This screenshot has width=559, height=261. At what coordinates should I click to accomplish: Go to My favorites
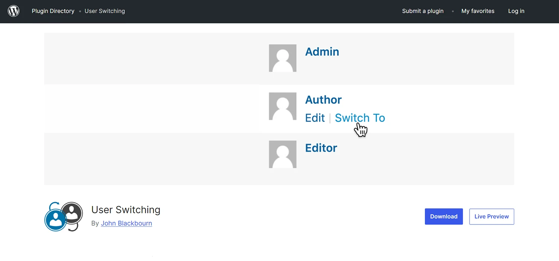click(x=478, y=11)
